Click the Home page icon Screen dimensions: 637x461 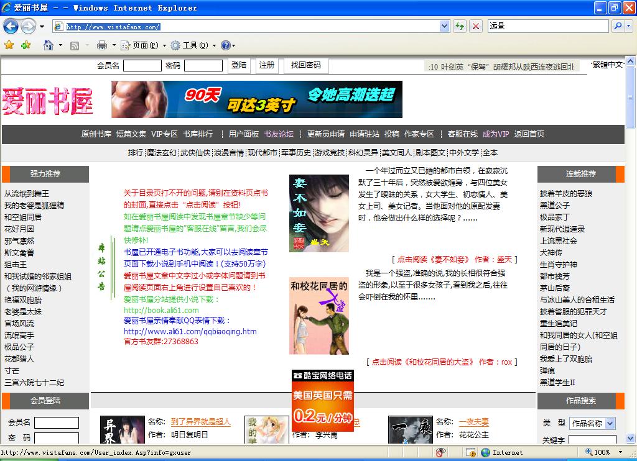pos(49,45)
